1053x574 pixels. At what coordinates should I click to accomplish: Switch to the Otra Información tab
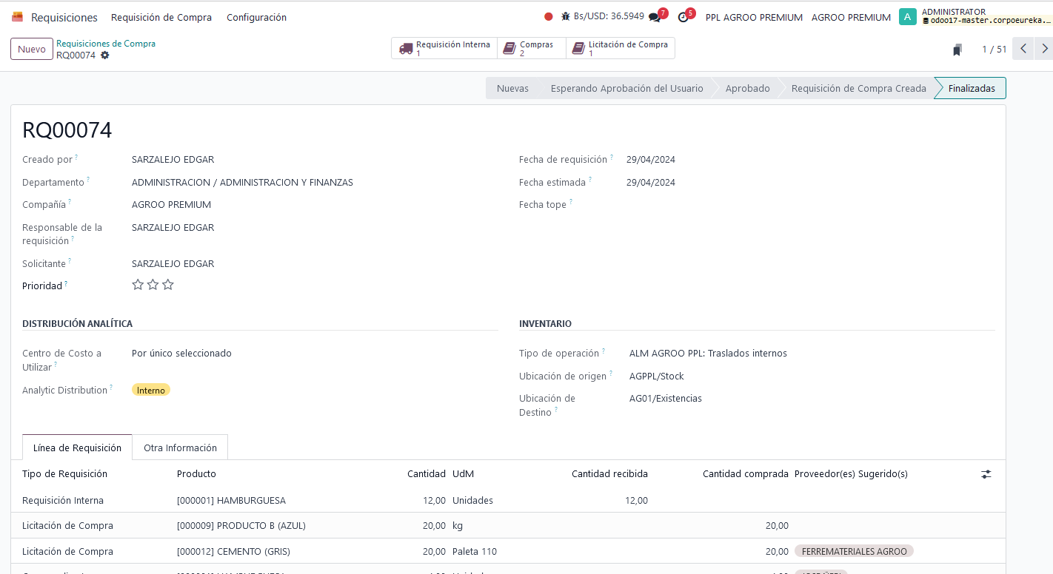[180, 448]
